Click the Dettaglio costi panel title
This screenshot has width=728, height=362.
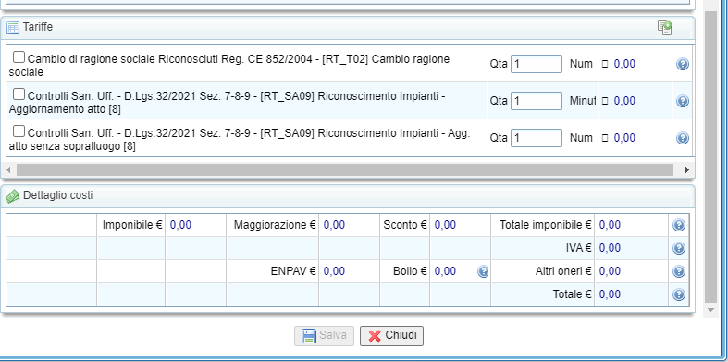point(58,195)
